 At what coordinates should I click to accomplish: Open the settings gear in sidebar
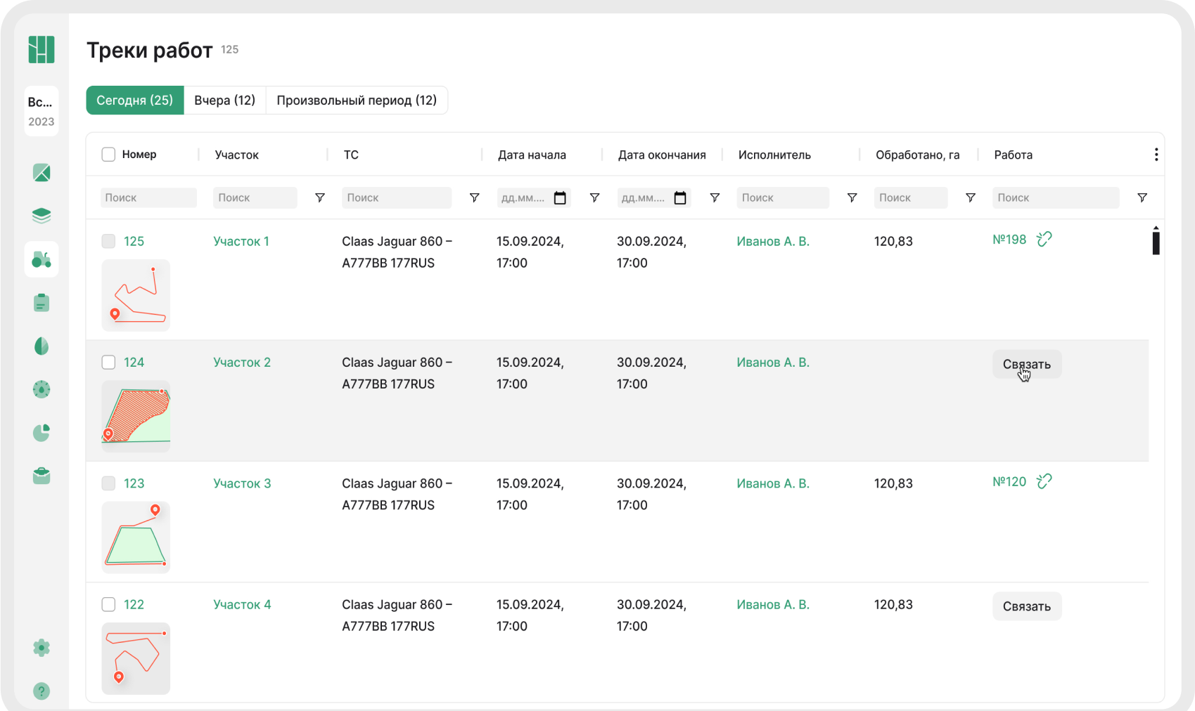click(x=41, y=648)
